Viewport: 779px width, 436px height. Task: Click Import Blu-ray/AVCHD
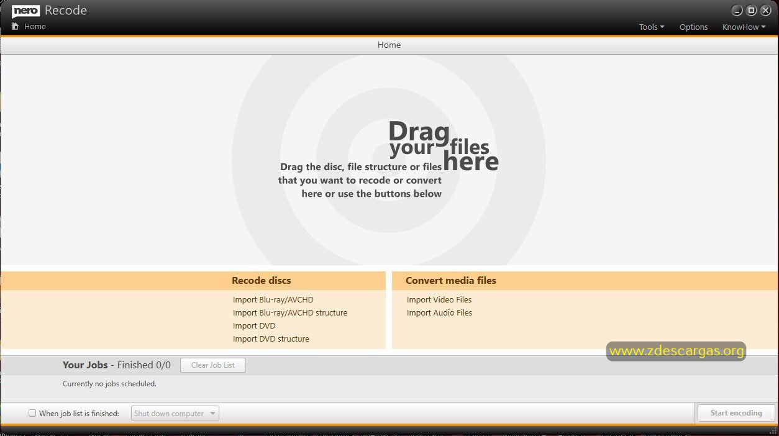point(273,300)
